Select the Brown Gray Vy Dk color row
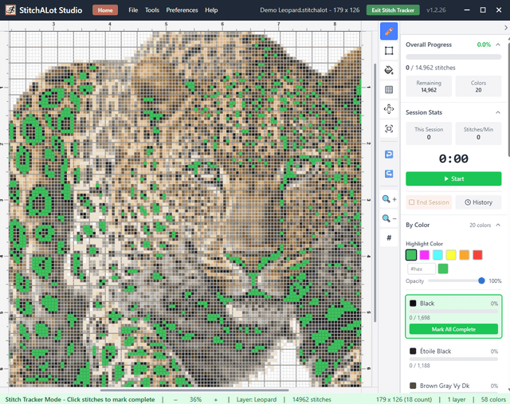 (x=453, y=386)
